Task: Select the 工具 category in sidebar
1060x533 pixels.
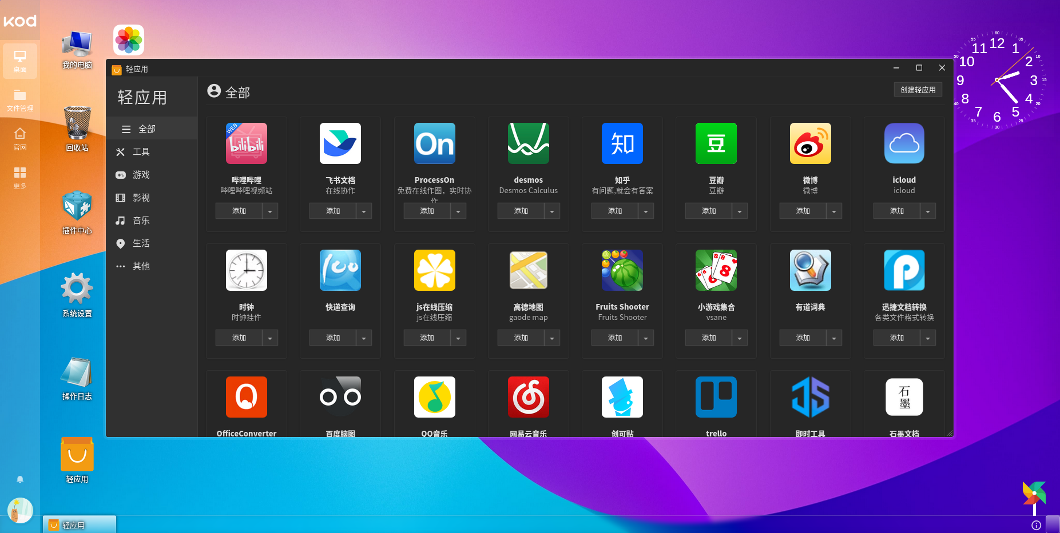Action: [152, 152]
